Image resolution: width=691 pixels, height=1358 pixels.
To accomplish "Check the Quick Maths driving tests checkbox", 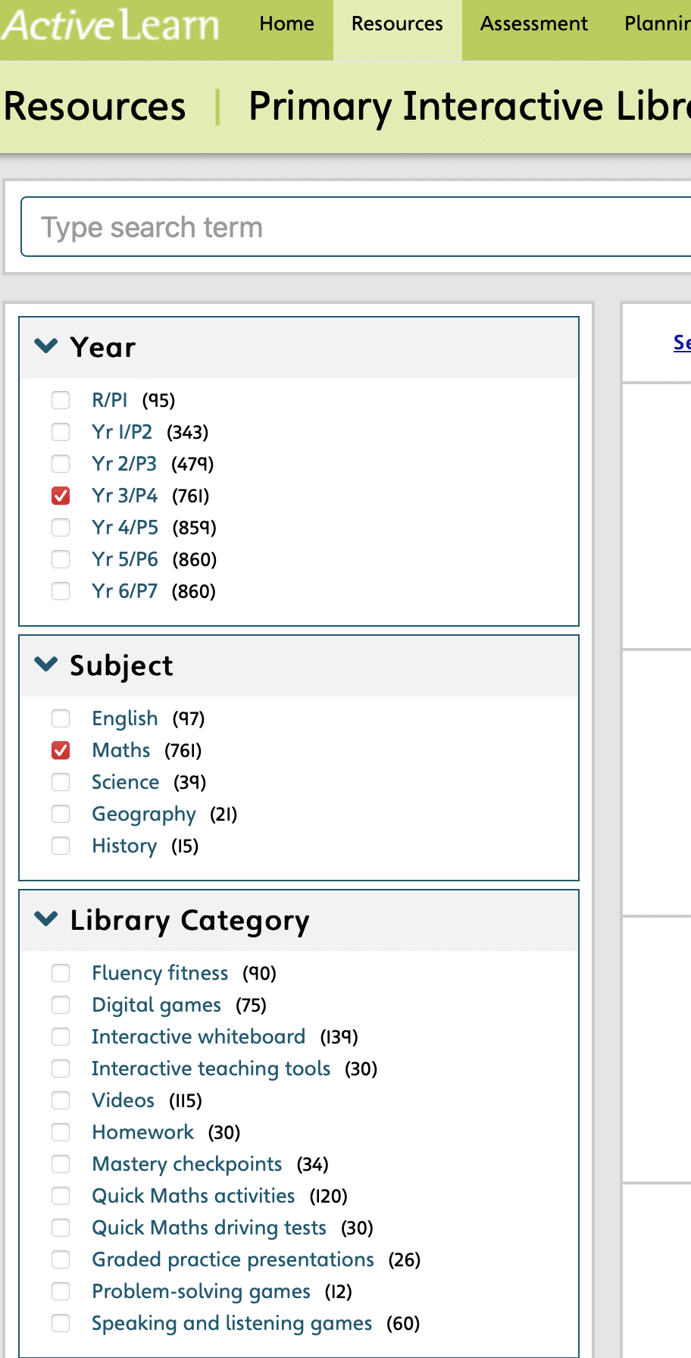I will tap(61, 1228).
